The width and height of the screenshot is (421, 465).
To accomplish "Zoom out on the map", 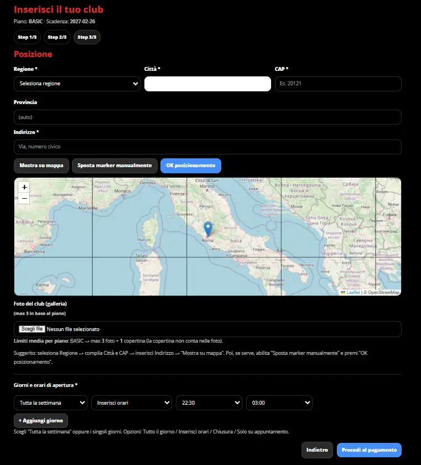I will point(24,198).
